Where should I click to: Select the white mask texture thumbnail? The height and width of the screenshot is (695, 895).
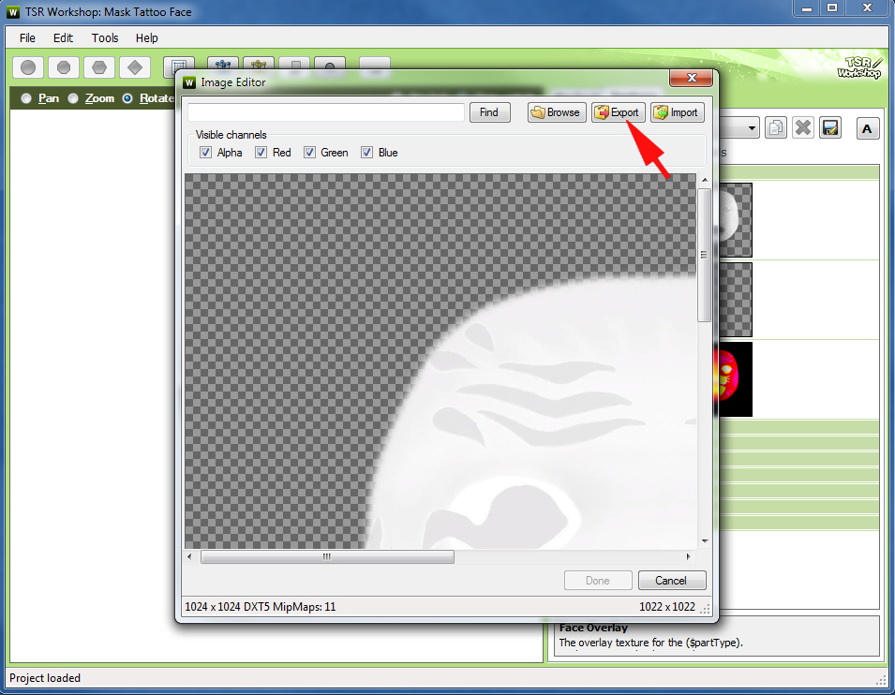pos(735,220)
